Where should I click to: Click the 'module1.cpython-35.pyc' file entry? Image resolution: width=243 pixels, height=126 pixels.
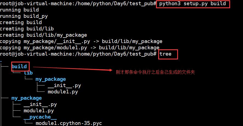69,123
